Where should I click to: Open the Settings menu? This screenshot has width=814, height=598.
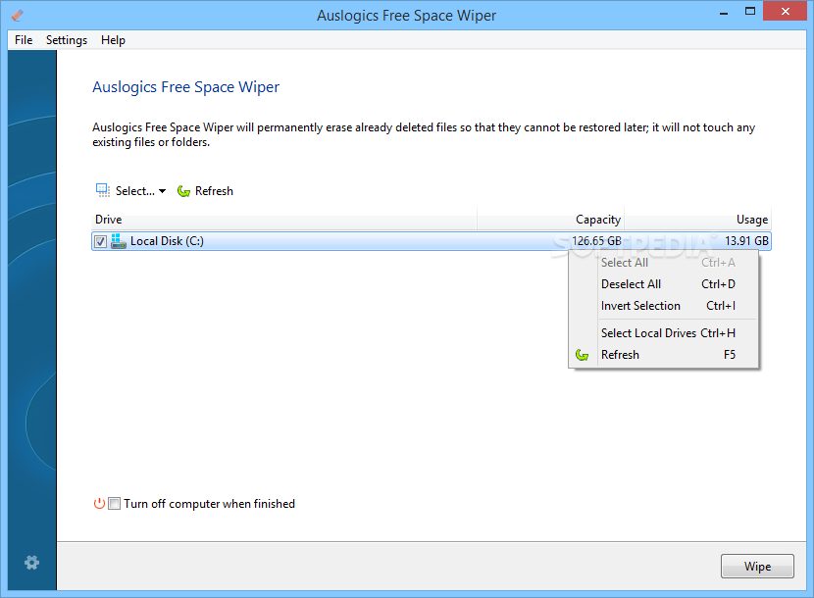67,40
